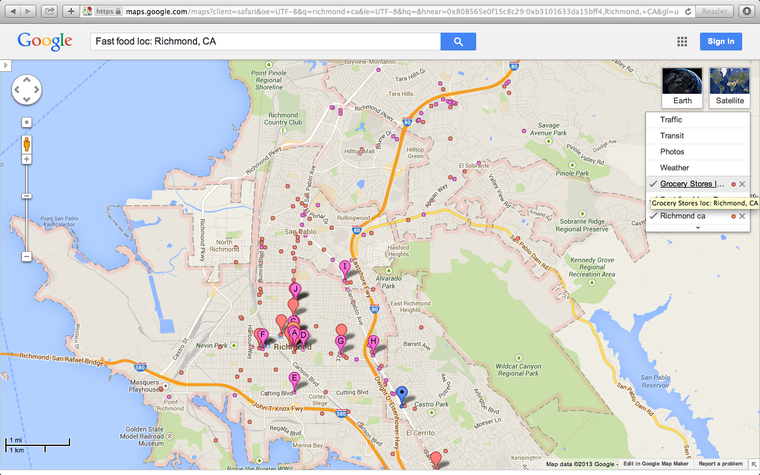Image resolution: width=760 pixels, height=475 pixels.
Task: Click the Masquers Playhouse label
Action: click(145, 386)
